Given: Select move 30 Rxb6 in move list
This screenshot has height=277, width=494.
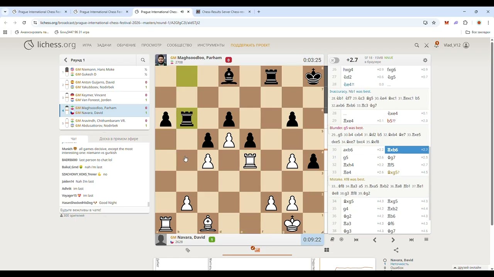Looking at the screenshot, I should tap(407, 150).
